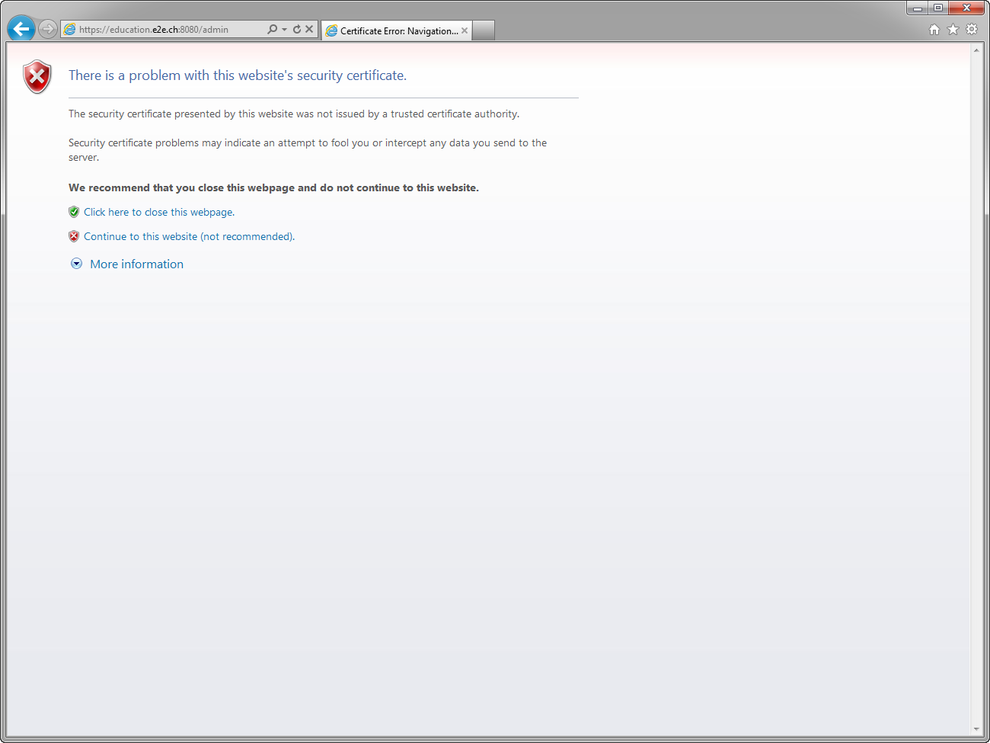This screenshot has width=990, height=743.
Task: Click the Back navigation arrow
Action: (x=21, y=28)
